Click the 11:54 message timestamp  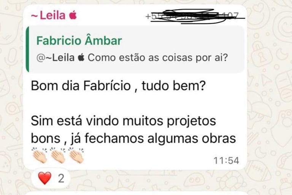pyautogui.click(x=226, y=161)
